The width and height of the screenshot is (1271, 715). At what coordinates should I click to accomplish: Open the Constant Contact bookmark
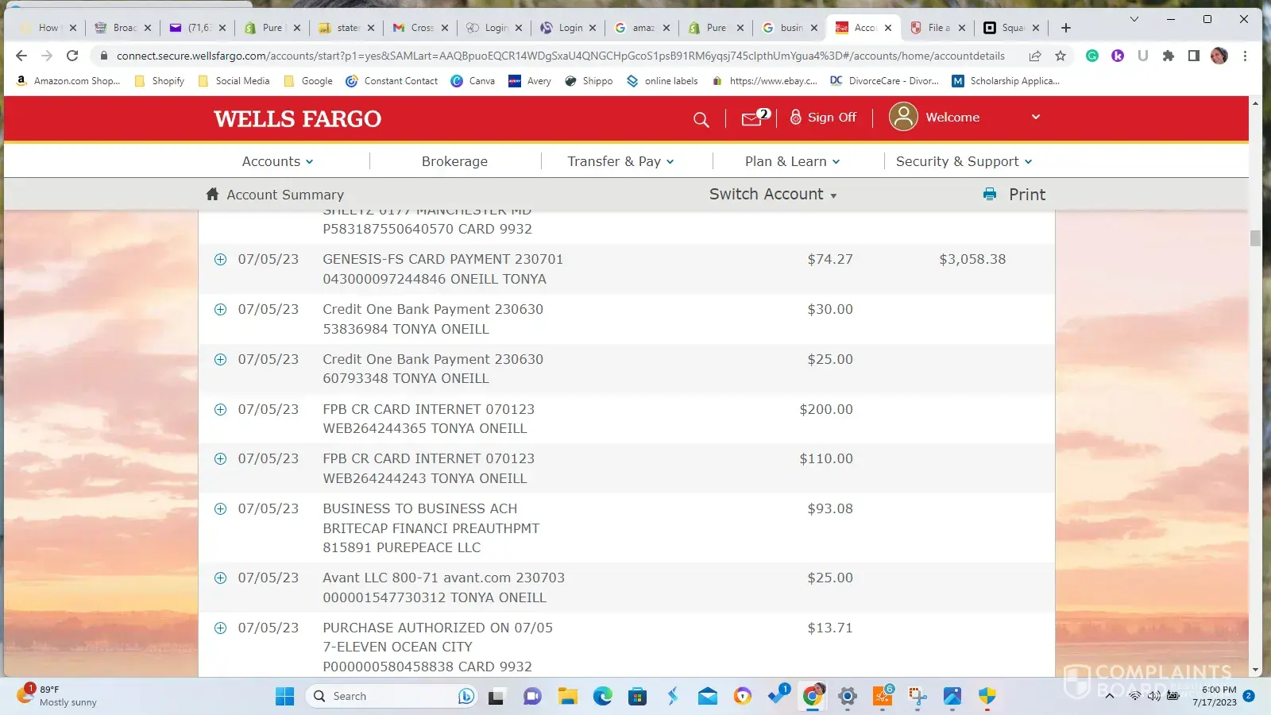point(392,81)
